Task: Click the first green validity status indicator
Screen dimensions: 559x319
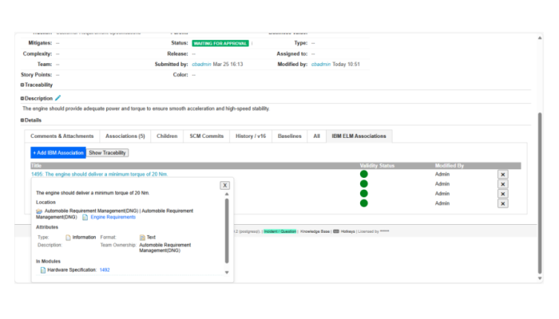Action: [x=364, y=174]
